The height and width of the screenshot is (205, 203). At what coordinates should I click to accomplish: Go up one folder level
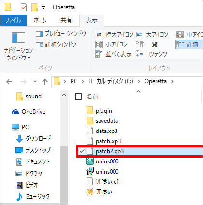pyautogui.click(x=45, y=82)
